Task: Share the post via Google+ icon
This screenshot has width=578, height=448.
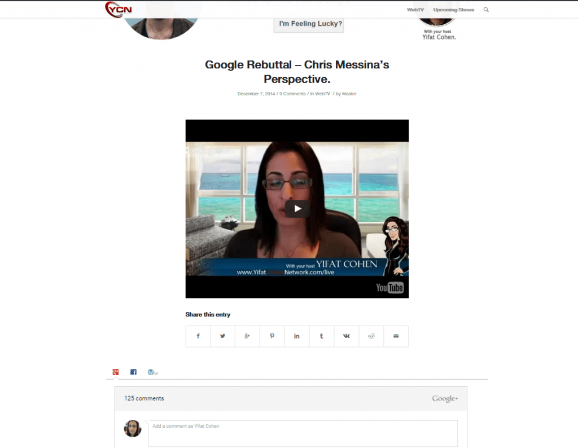Action: coord(247,336)
